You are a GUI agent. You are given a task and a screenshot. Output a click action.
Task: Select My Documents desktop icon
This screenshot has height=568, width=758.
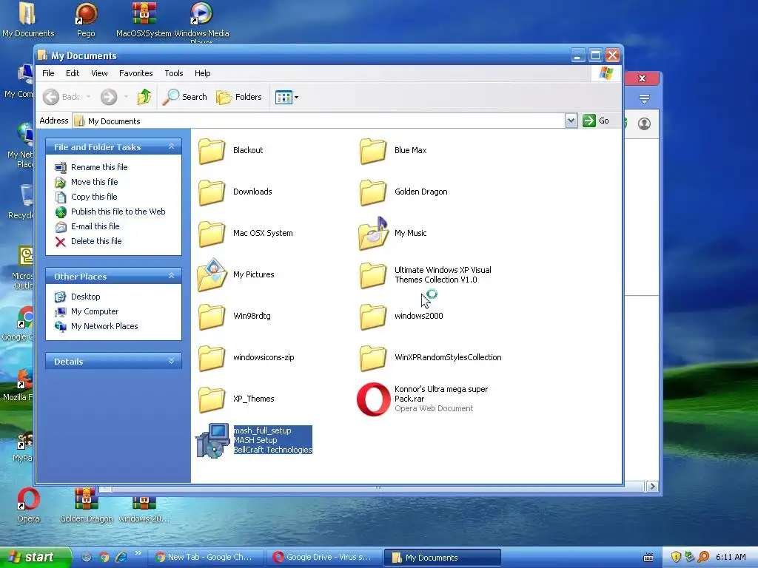click(28, 20)
